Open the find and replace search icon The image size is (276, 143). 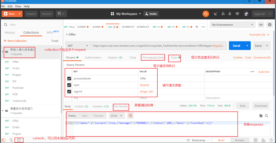[x=11, y=140]
